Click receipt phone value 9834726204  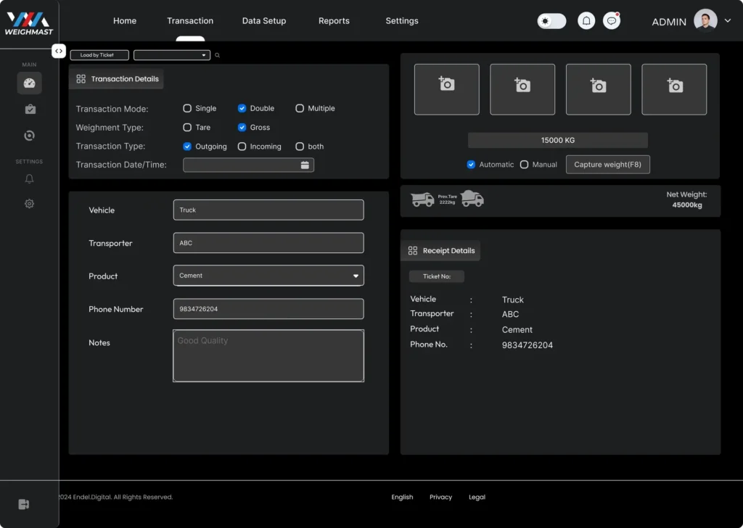coord(528,345)
